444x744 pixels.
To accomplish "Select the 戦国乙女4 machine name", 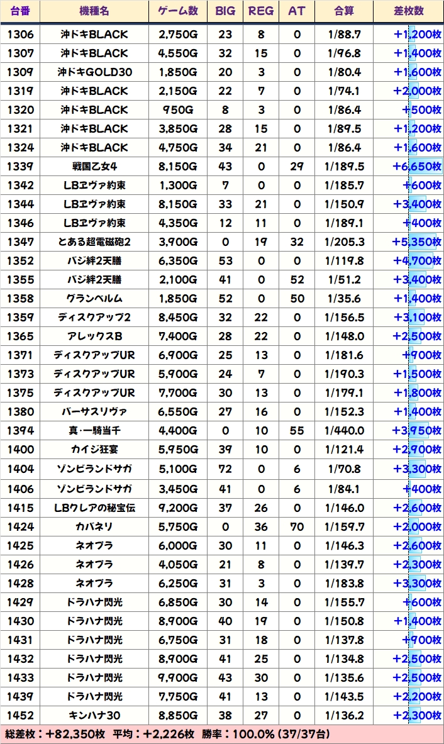I will coord(94,167).
